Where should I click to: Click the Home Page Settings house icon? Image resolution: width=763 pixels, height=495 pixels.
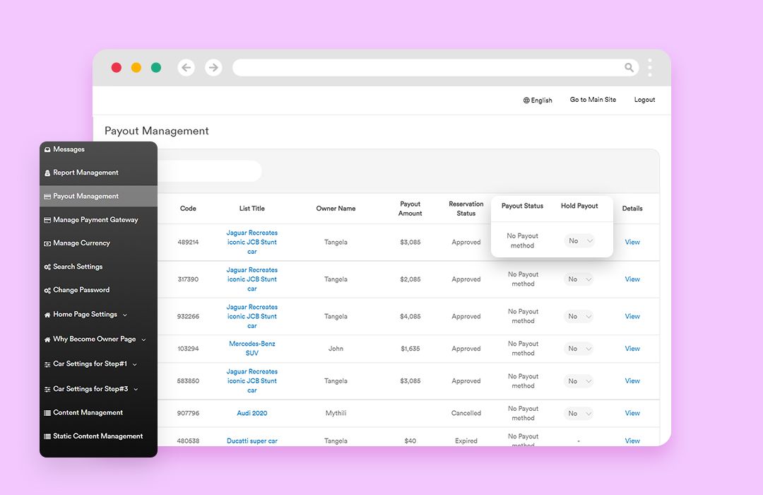(47, 315)
